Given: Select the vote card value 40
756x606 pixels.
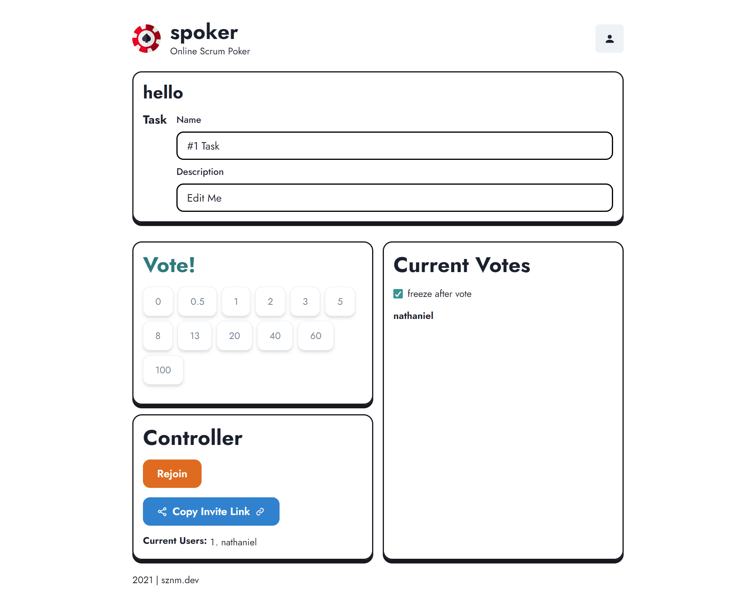Looking at the screenshot, I should click(275, 335).
